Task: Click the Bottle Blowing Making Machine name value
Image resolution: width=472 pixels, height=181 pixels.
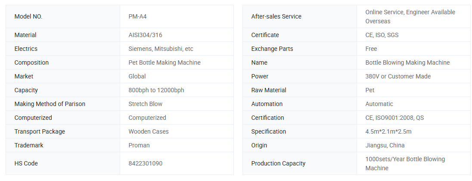Action: (407, 62)
